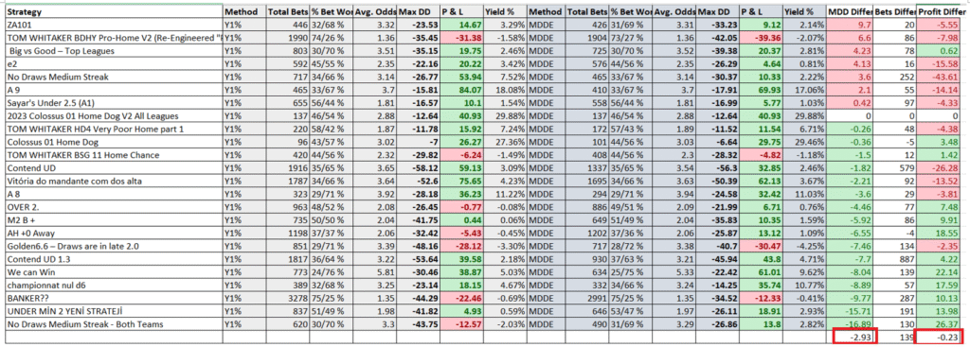Select the OVER 2. strategy cell
970x347 pixels.
[114, 207]
